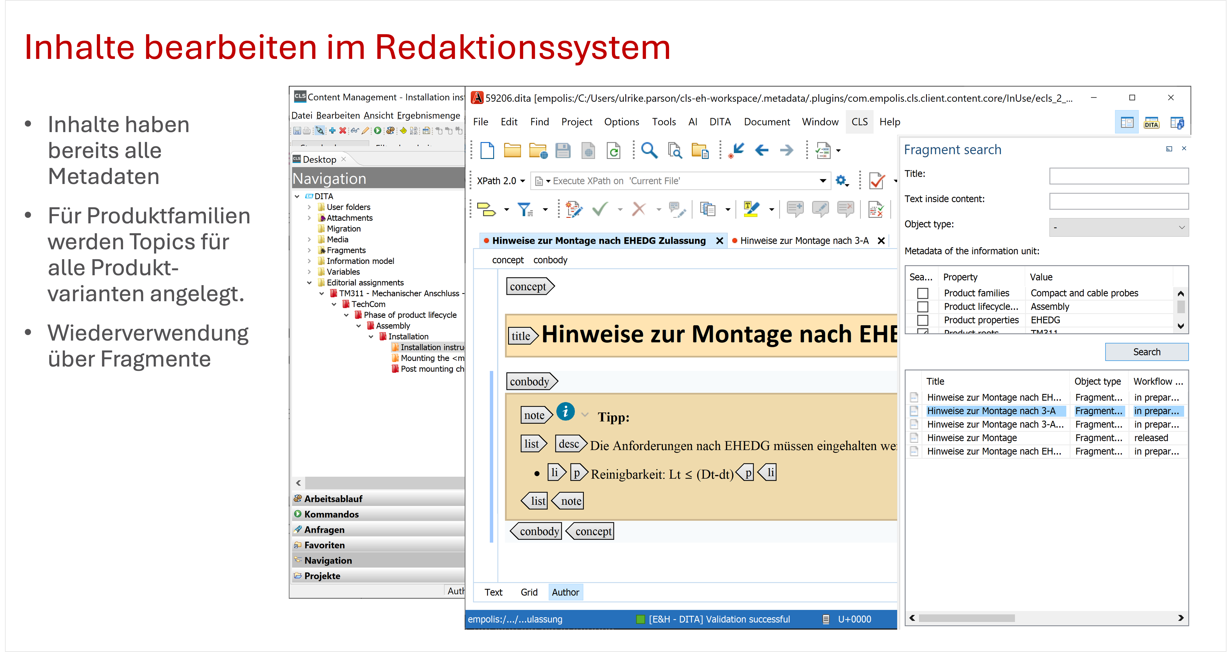Screen dimensions: 1227x652
Task: Click the Title input field
Action: (1119, 176)
